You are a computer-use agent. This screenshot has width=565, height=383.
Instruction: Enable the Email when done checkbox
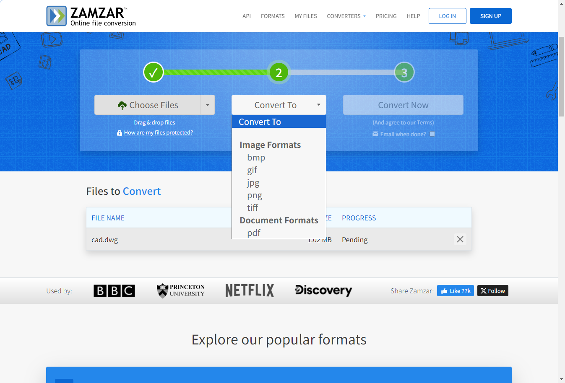point(432,134)
